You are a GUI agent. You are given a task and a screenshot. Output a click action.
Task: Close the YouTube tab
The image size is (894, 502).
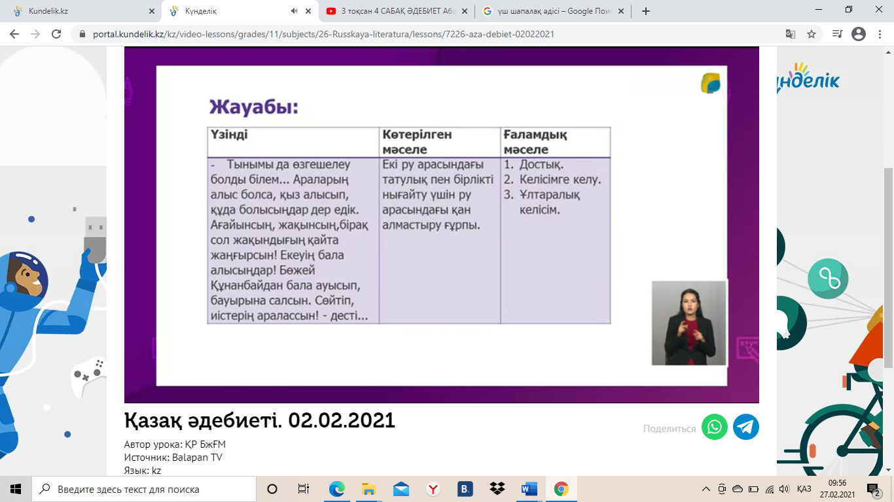click(x=465, y=11)
